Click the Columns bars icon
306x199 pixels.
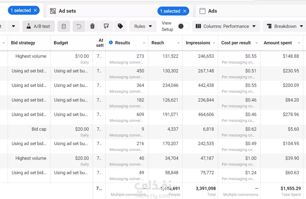[x=198, y=26]
